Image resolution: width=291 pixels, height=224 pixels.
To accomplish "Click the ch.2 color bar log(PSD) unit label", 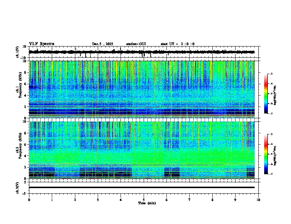I will click(275, 156).
